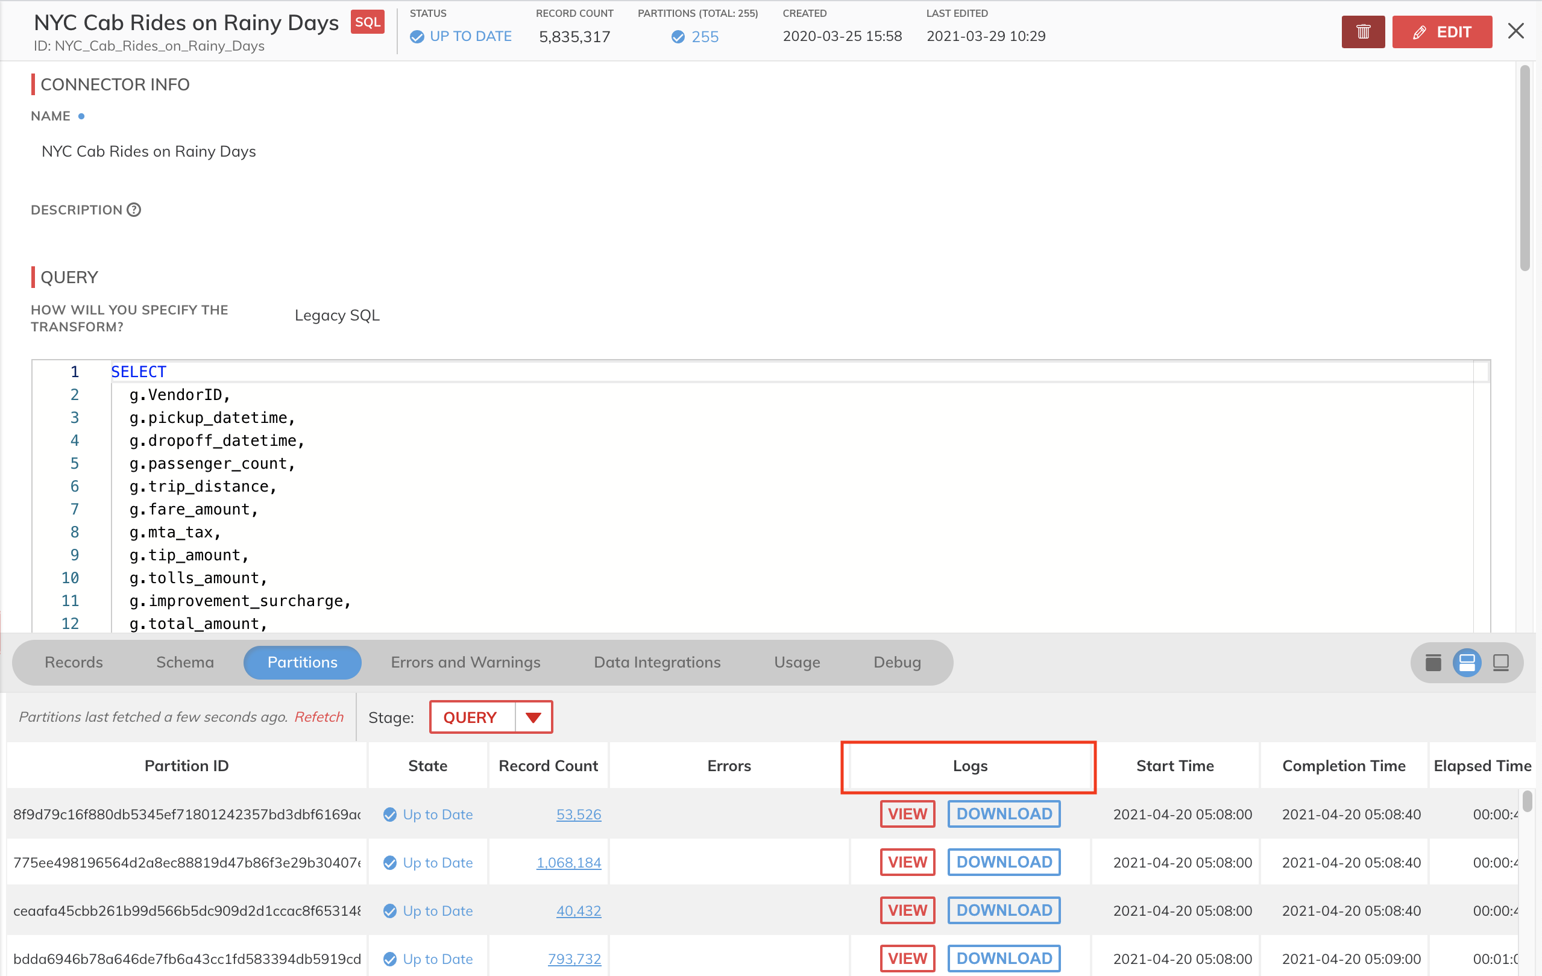Select the split-view panel layout icon
Screen dimensions: 1542x976
[x=1467, y=662]
